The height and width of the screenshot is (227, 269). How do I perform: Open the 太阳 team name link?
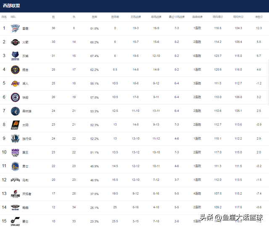[25, 125]
